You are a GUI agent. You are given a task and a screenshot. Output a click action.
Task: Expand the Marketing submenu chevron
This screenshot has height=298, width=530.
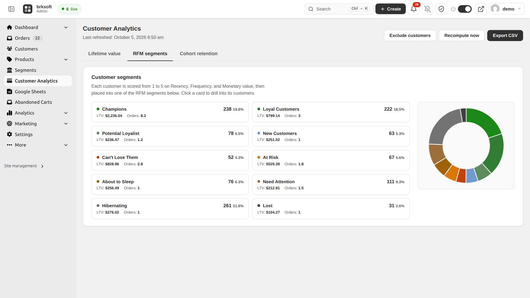(x=66, y=124)
